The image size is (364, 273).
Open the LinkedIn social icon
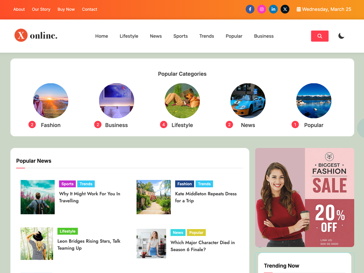(273, 9)
